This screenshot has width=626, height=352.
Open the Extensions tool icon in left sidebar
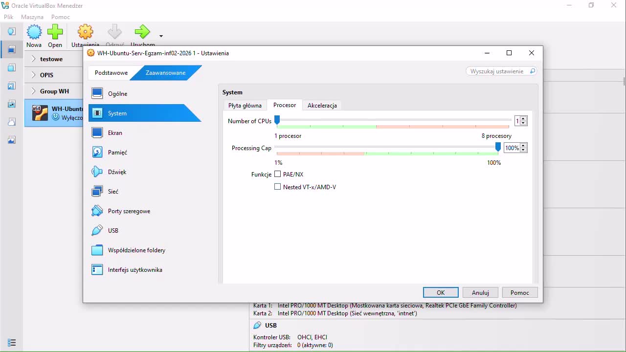11,67
